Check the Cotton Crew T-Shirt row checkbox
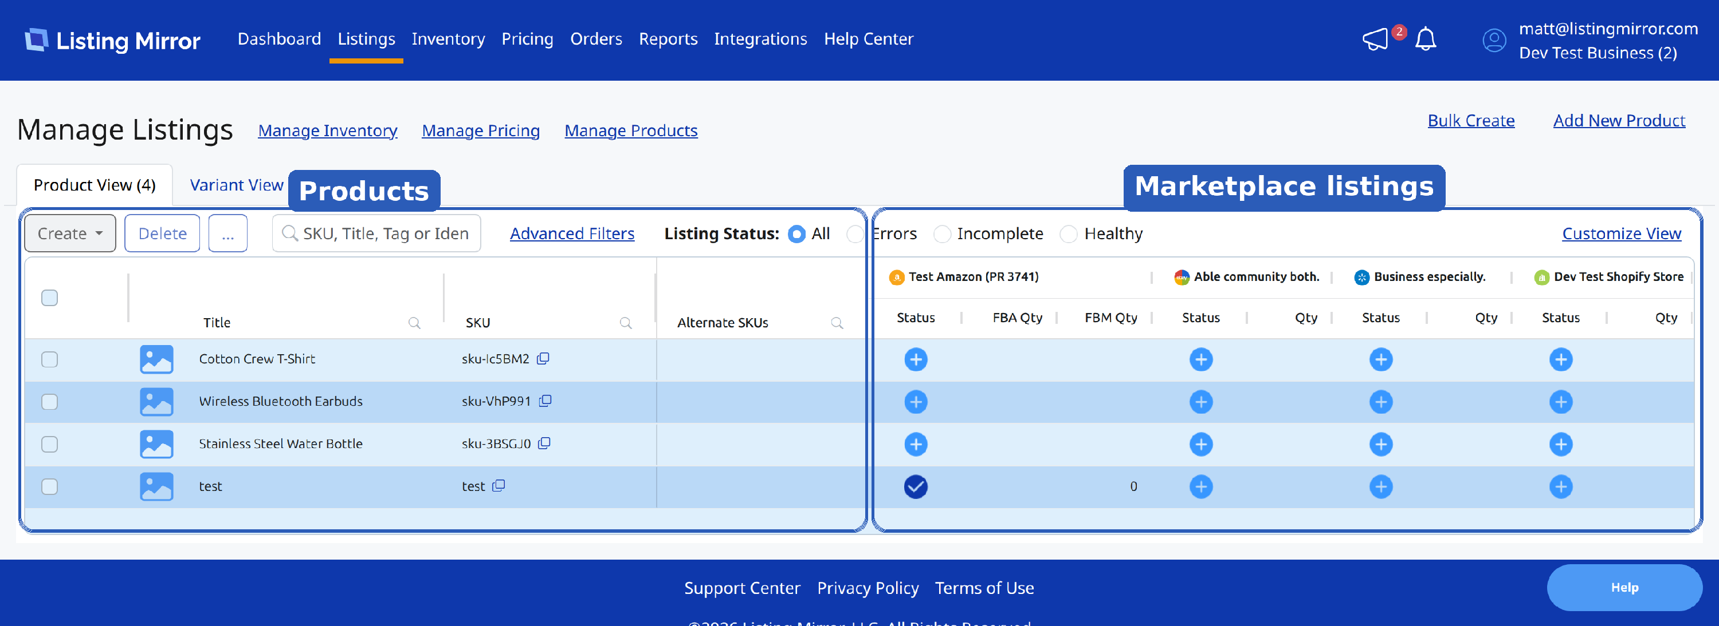Screen dimensions: 1719x626 [49, 359]
